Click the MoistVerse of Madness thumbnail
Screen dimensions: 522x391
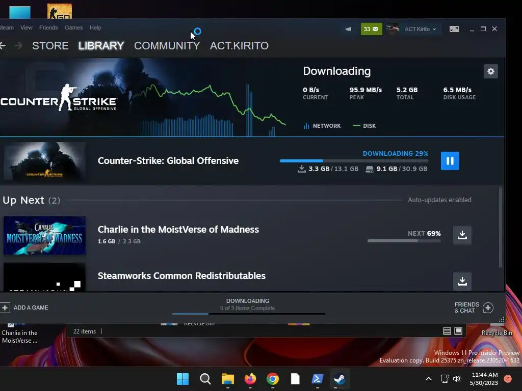point(45,235)
